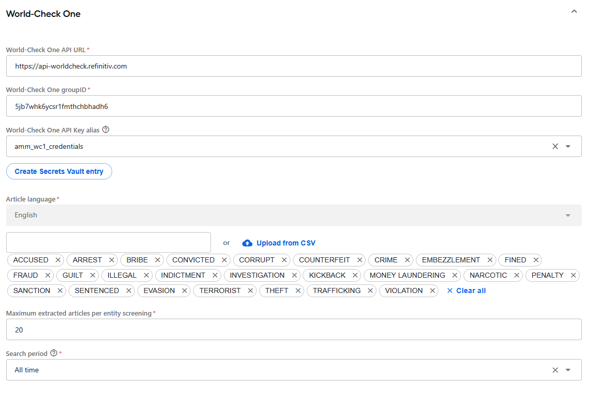
Task: Remove the FRAUD keyword tag
Action: point(48,275)
